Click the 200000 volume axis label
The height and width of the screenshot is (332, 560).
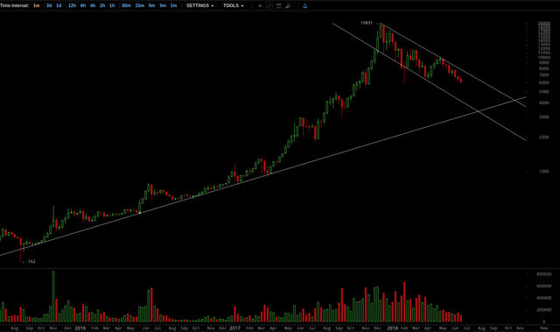pos(543,310)
